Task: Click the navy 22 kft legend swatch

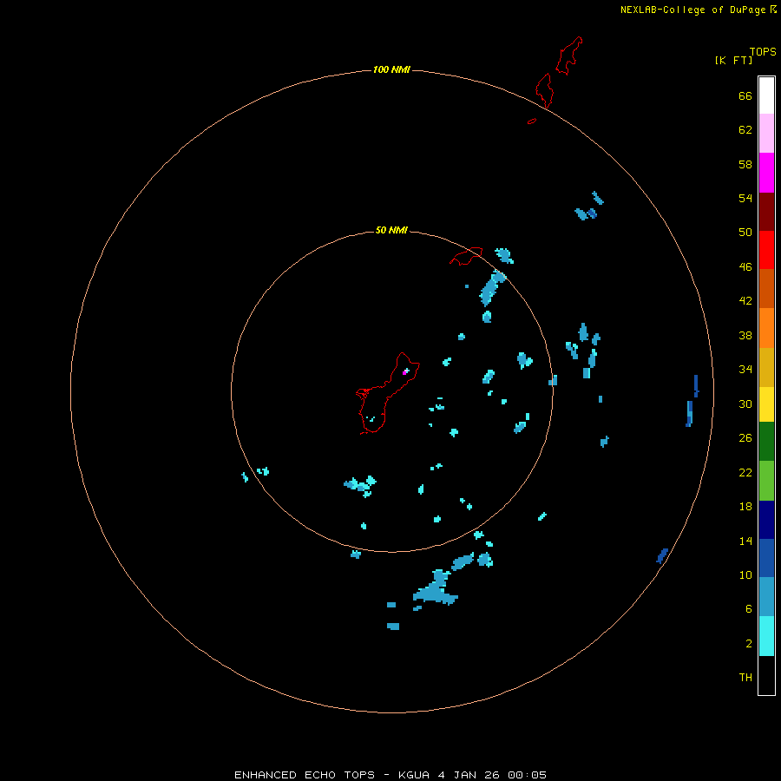Action: click(x=766, y=520)
